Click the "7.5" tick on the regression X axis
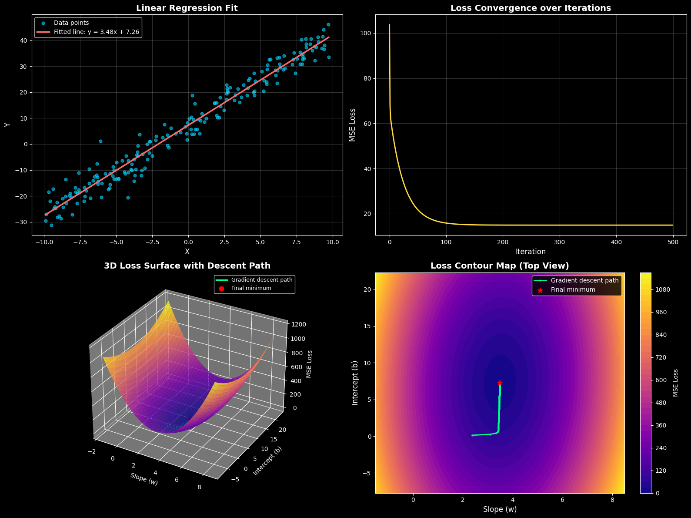This screenshot has height=518, width=691. [297, 242]
